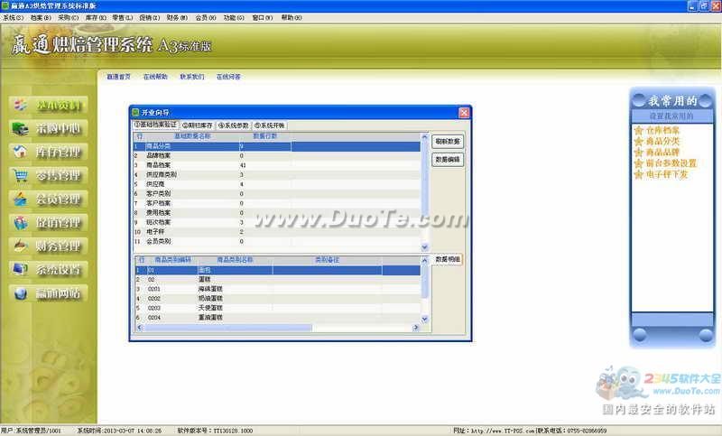Open the 系统设置 computer icon

(x=20, y=269)
